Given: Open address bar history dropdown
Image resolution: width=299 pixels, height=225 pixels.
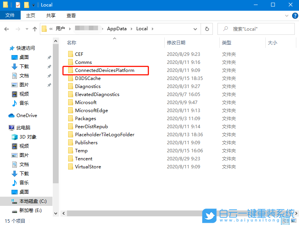Looking at the screenshot, I should point(195,29).
